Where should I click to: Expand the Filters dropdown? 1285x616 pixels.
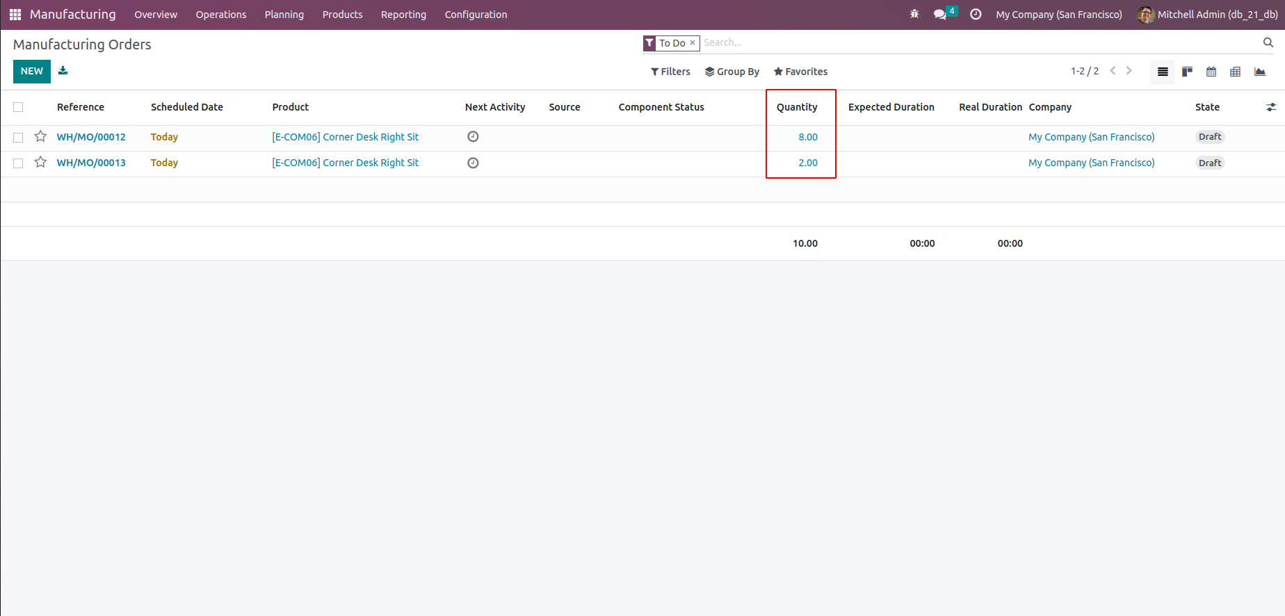pyautogui.click(x=670, y=72)
